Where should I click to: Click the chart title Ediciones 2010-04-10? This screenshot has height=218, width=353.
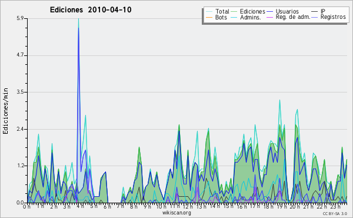(x=91, y=10)
